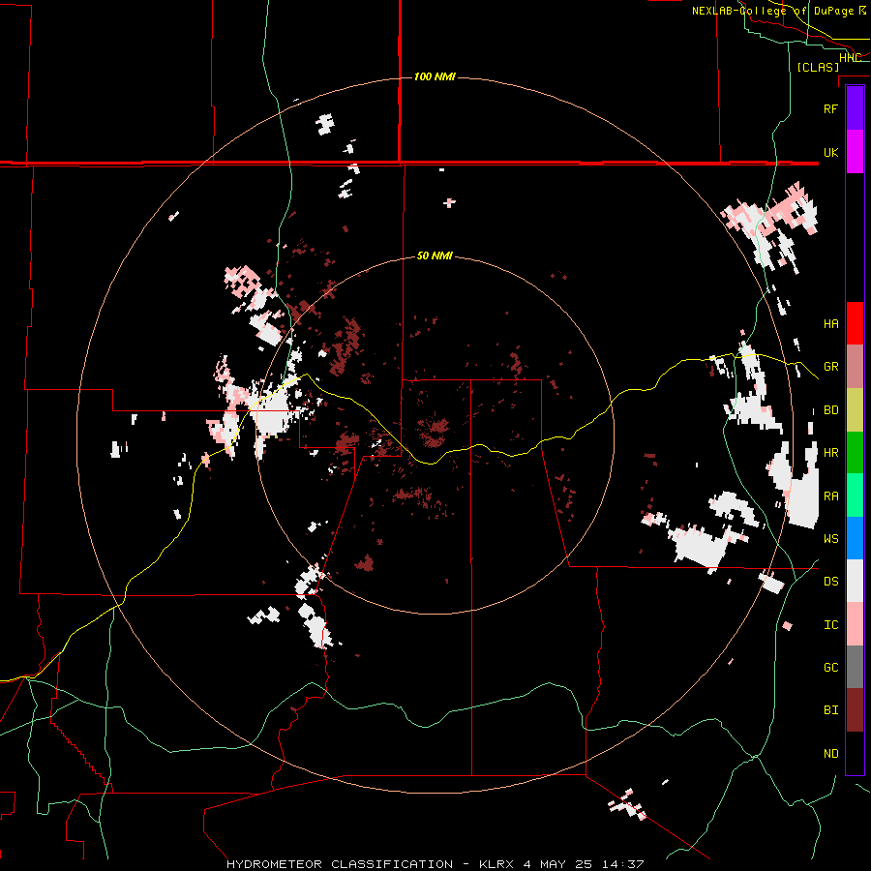
Task: Select the light pink IC legend swatch
Action: (x=855, y=624)
